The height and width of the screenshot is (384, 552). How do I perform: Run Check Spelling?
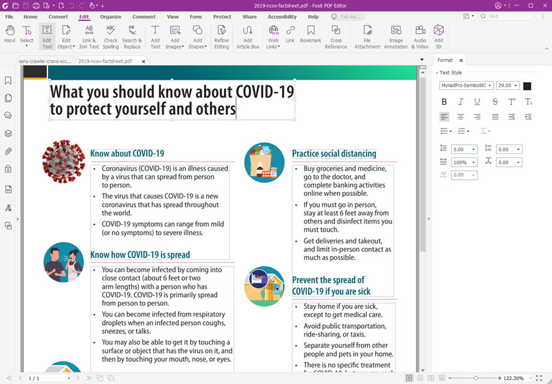click(110, 37)
